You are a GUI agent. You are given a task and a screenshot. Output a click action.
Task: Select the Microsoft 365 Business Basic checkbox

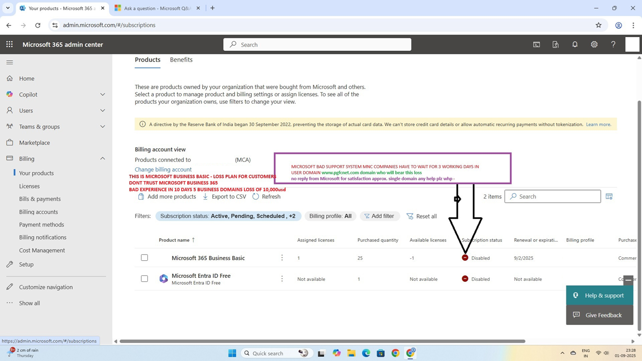pos(144,258)
